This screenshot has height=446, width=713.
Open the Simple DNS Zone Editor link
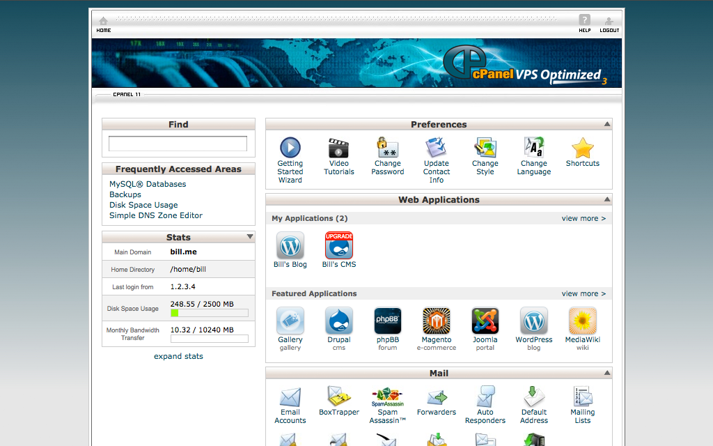155,215
